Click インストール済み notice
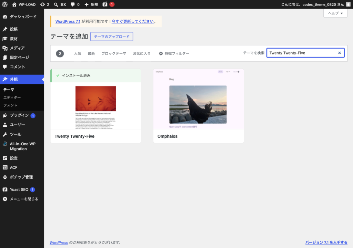This screenshot has height=248, width=353. point(96,76)
